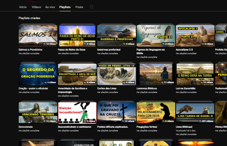Click the Luz na Escuridão title
The height and width of the screenshot is (146, 227).
(185, 89)
